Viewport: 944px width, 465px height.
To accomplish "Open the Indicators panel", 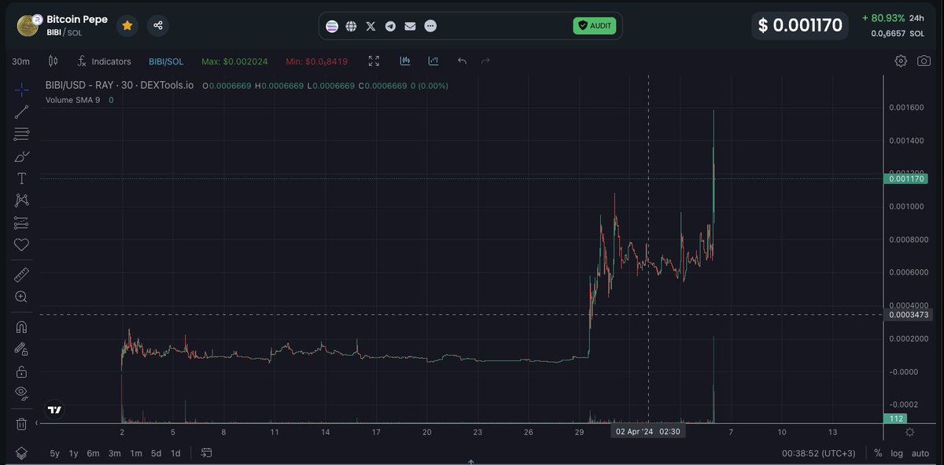I will tap(105, 61).
